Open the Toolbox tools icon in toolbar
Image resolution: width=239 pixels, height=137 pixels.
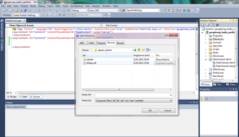(x=181, y=10)
